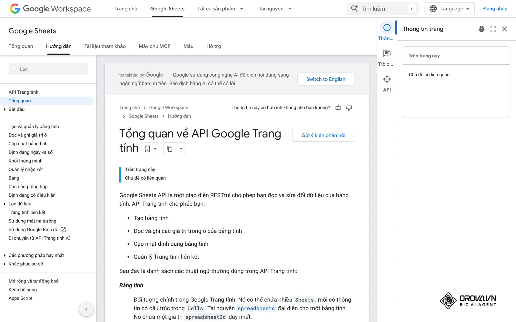This screenshot has height=322, width=516.
Task: Click Gửi ý kiến phản hồi button
Action: pyautogui.click(x=323, y=135)
